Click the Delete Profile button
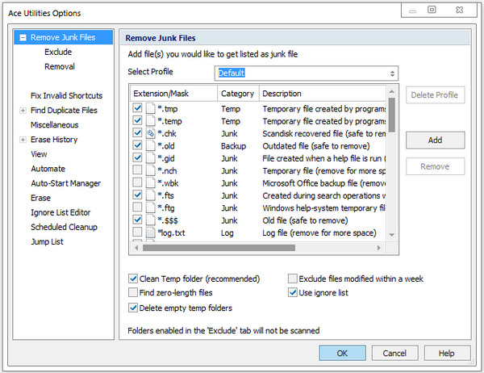This screenshot has height=373, width=484. point(435,95)
